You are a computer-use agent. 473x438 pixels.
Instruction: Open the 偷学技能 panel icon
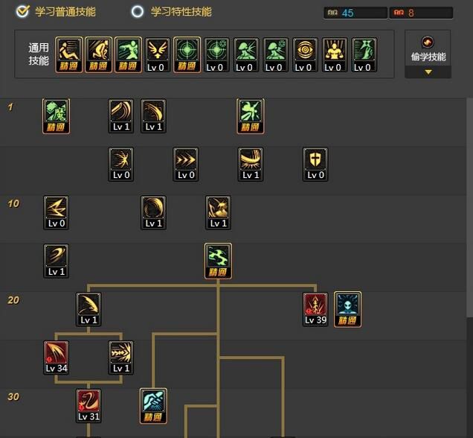428,42
